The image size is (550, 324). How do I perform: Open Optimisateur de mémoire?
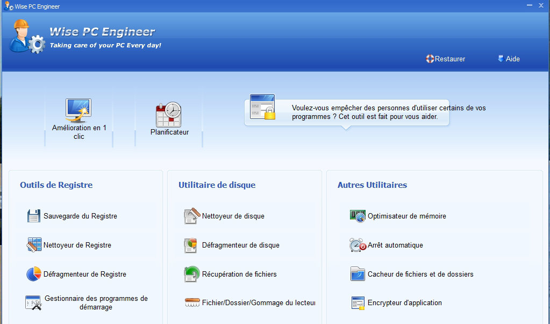407,216
